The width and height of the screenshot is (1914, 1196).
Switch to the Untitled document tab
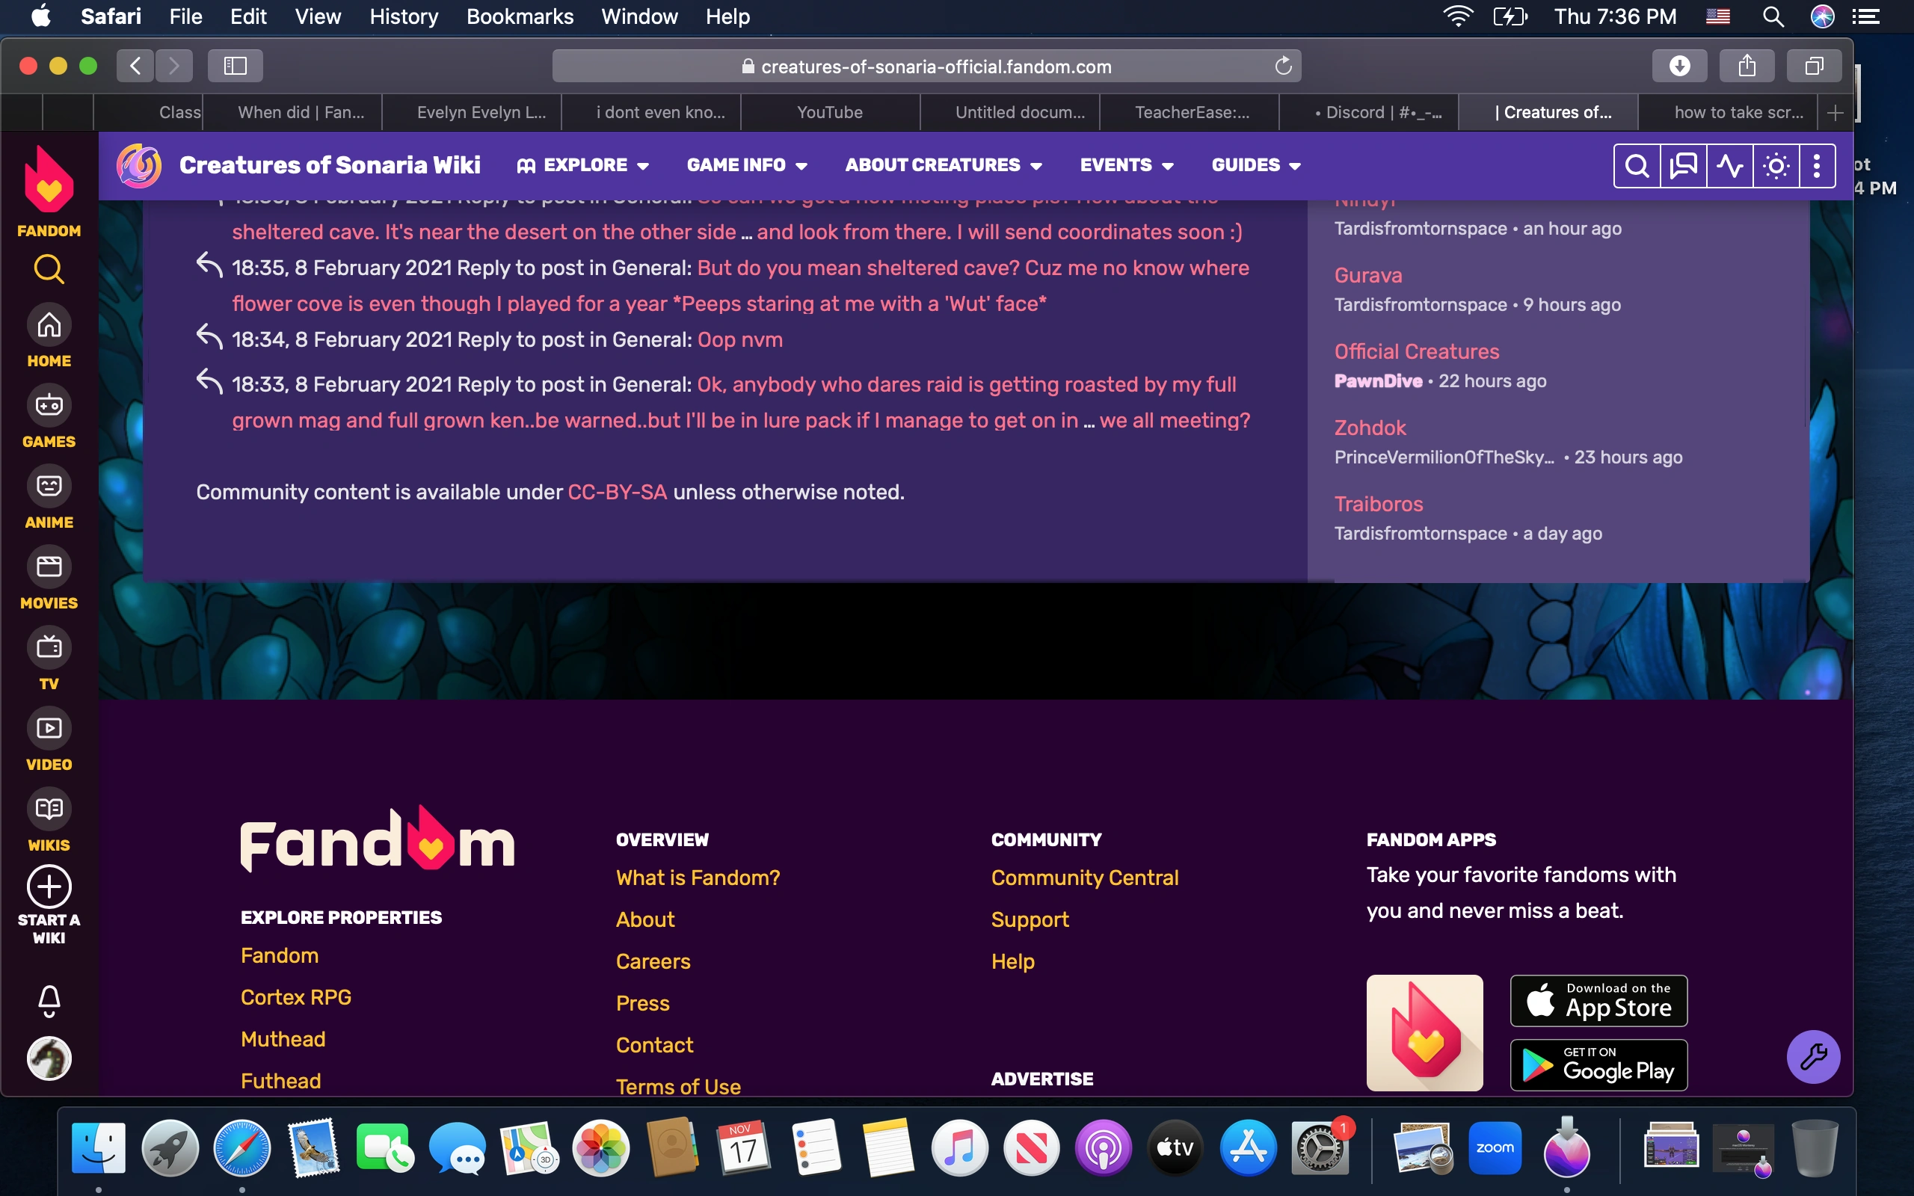pyautogui.click(x=1020, y=112)
